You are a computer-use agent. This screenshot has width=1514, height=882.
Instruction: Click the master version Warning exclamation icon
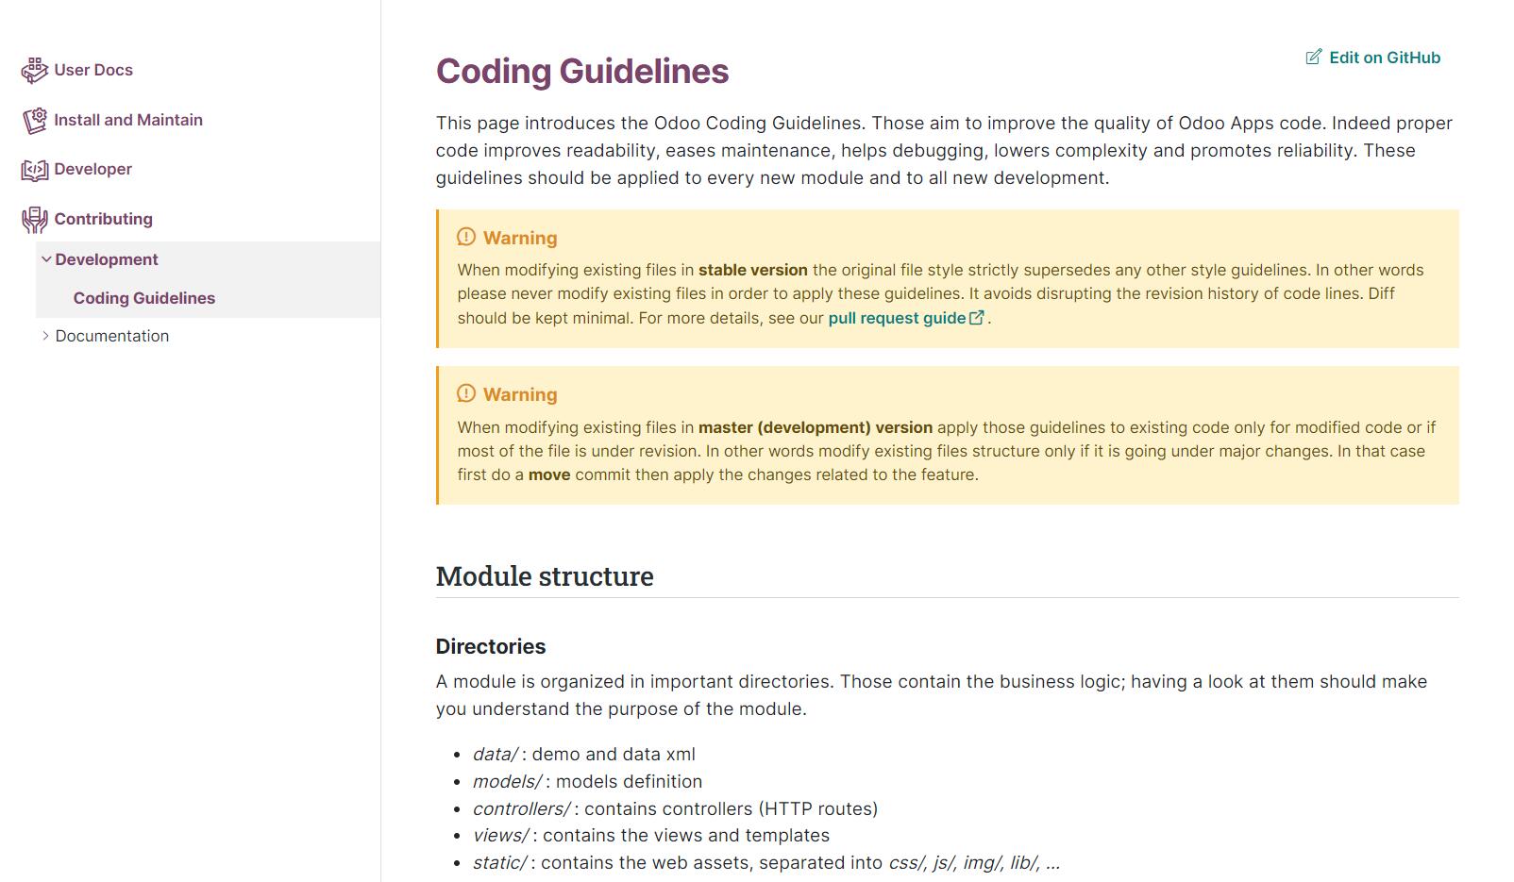click(466, 394)
